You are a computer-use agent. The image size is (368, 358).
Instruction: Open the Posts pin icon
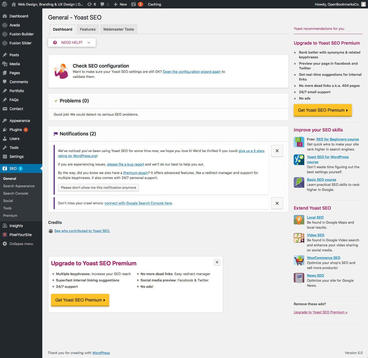[x=5, y=55]
